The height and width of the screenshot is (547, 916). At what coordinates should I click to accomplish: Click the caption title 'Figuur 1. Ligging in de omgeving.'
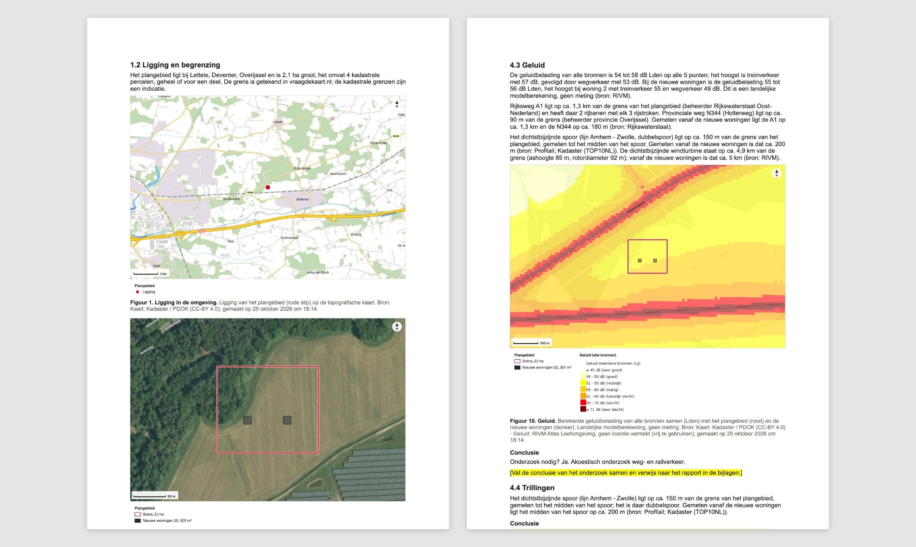pyautogui.click(x=174, y=302)
